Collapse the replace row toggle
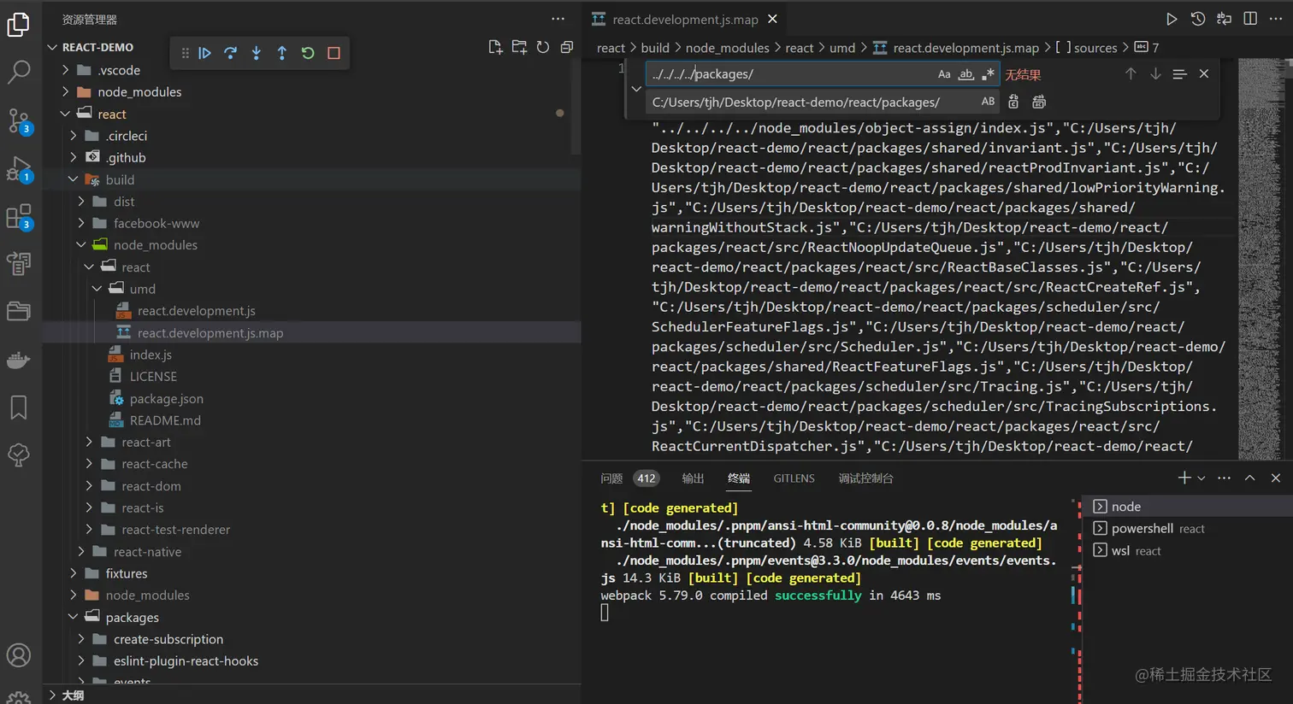This screenshot has width=1293, height=704. pos(636,88)
